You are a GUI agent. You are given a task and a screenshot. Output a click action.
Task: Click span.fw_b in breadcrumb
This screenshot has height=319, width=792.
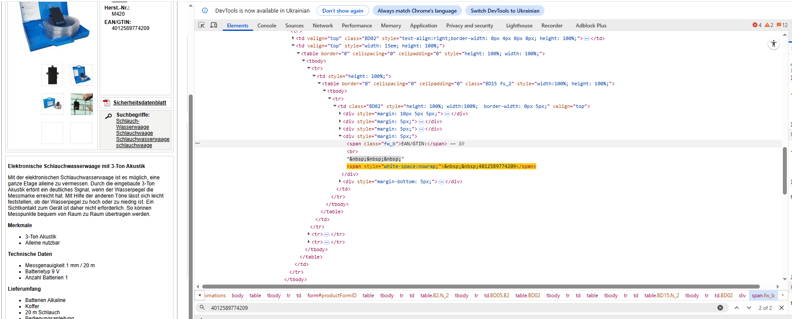[763, 295]
